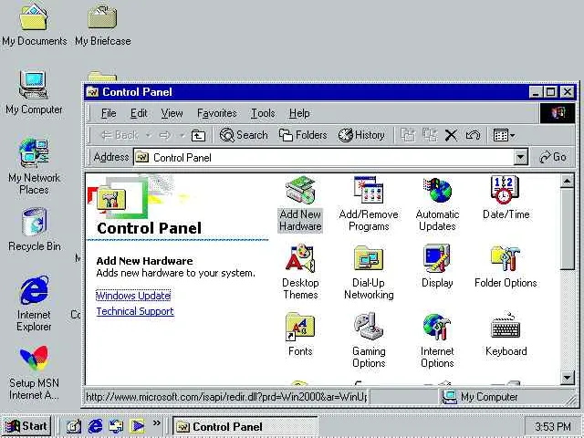Open the Help menu
The width and height of the screenshot is (584, 438).
[299, 113]
